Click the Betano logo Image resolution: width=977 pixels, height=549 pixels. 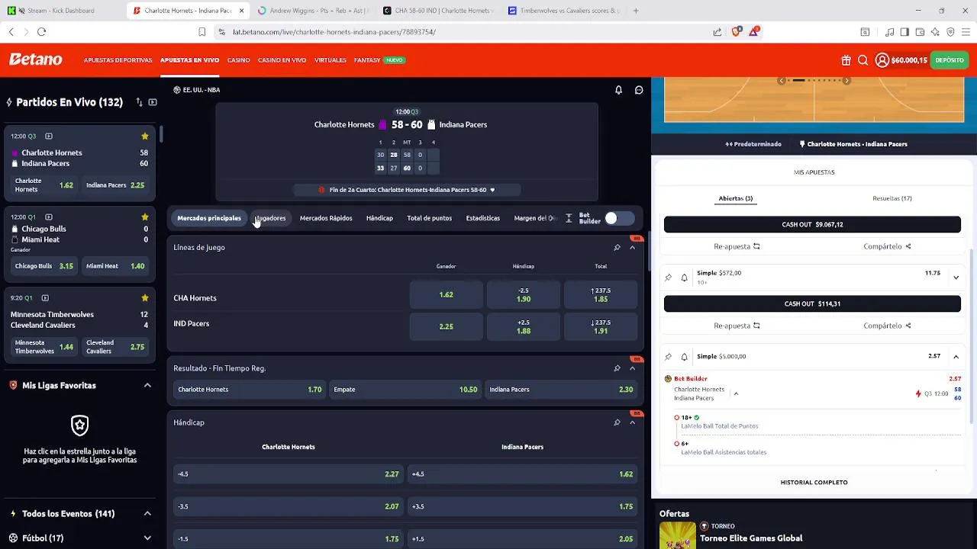(x=35, y=59)
